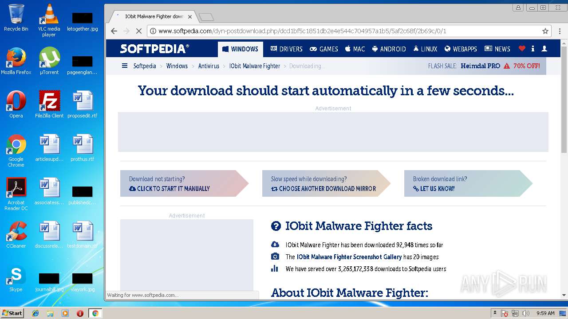568x319 pixels.
Task: Select the Acrobat Reader DC desktop icon
Action: (x=16, y=194)
